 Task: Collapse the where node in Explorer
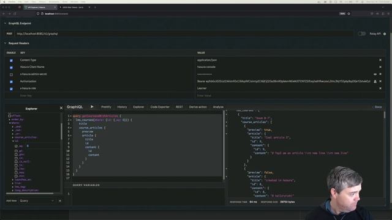[x=10, y=123]
